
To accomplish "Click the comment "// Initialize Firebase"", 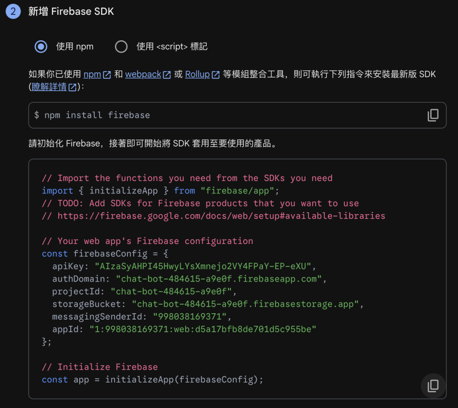I will 100,367.
